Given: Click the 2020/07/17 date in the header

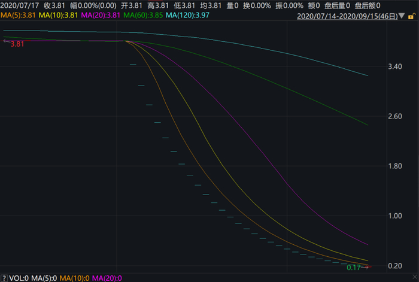Looking at the screenshot, I should click(x=20, y=5).
